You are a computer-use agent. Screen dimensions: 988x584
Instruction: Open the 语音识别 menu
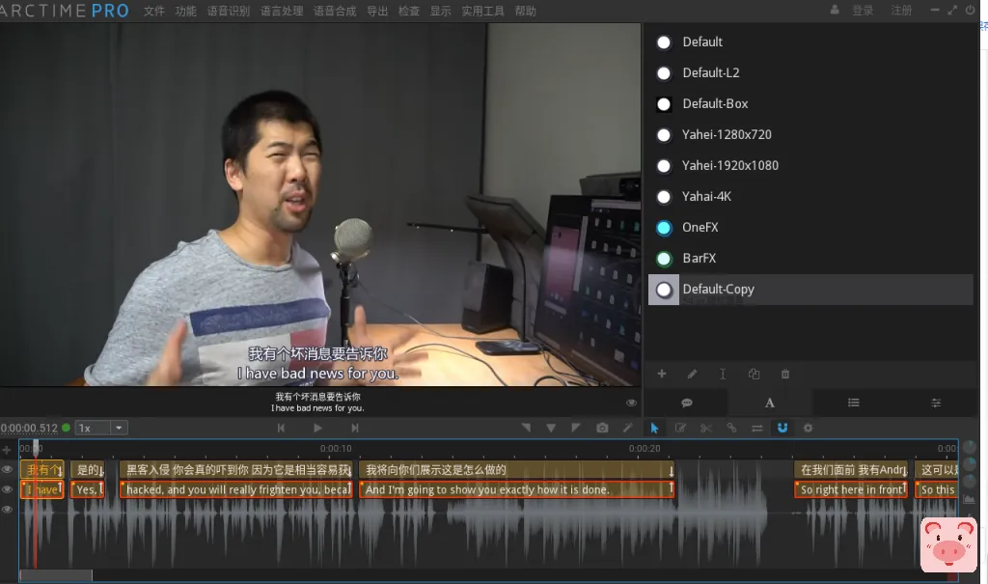coord(228,12)
